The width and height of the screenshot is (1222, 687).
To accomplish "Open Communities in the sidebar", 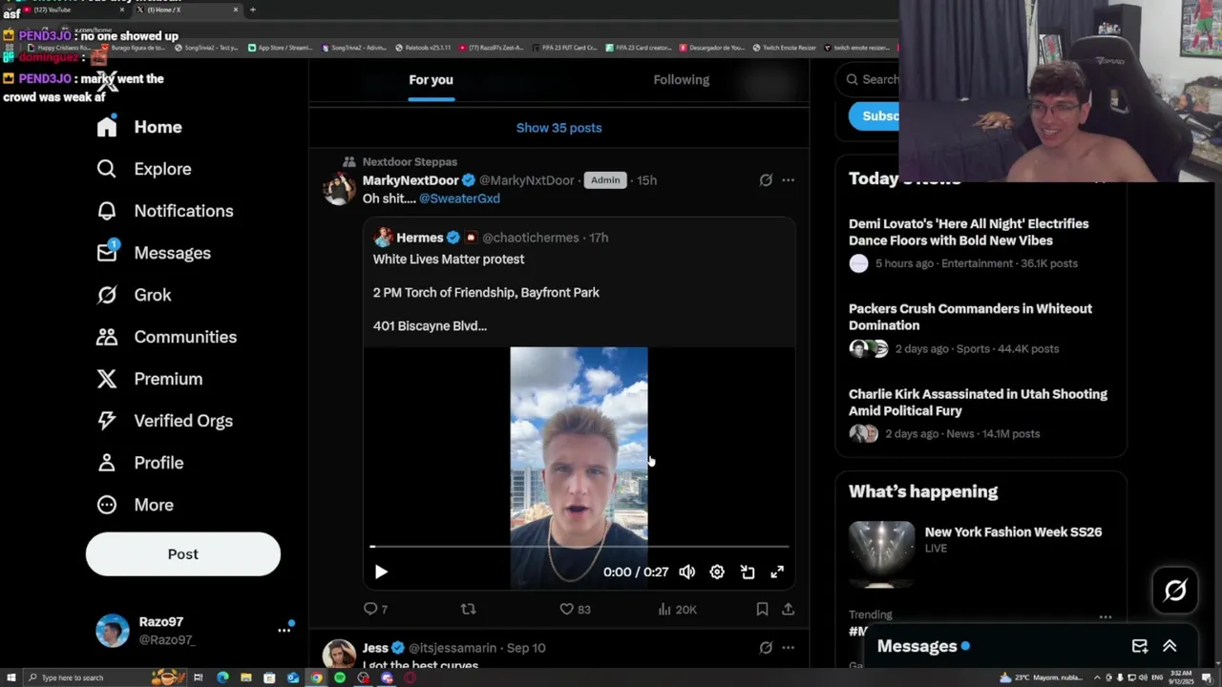I will coord(166,337).
